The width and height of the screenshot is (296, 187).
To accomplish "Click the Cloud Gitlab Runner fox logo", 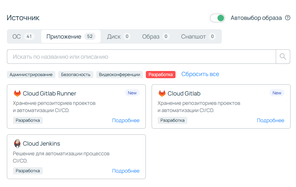I will click(x=17, y=93).
